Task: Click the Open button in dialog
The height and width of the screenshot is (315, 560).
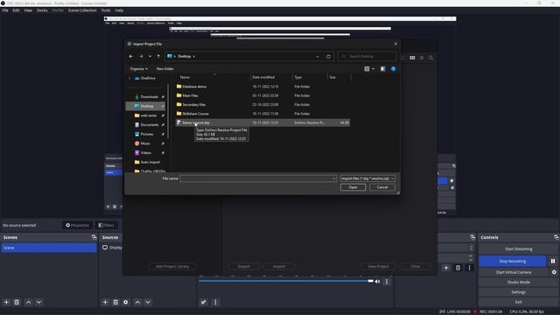Action: (x=353, y=187)
